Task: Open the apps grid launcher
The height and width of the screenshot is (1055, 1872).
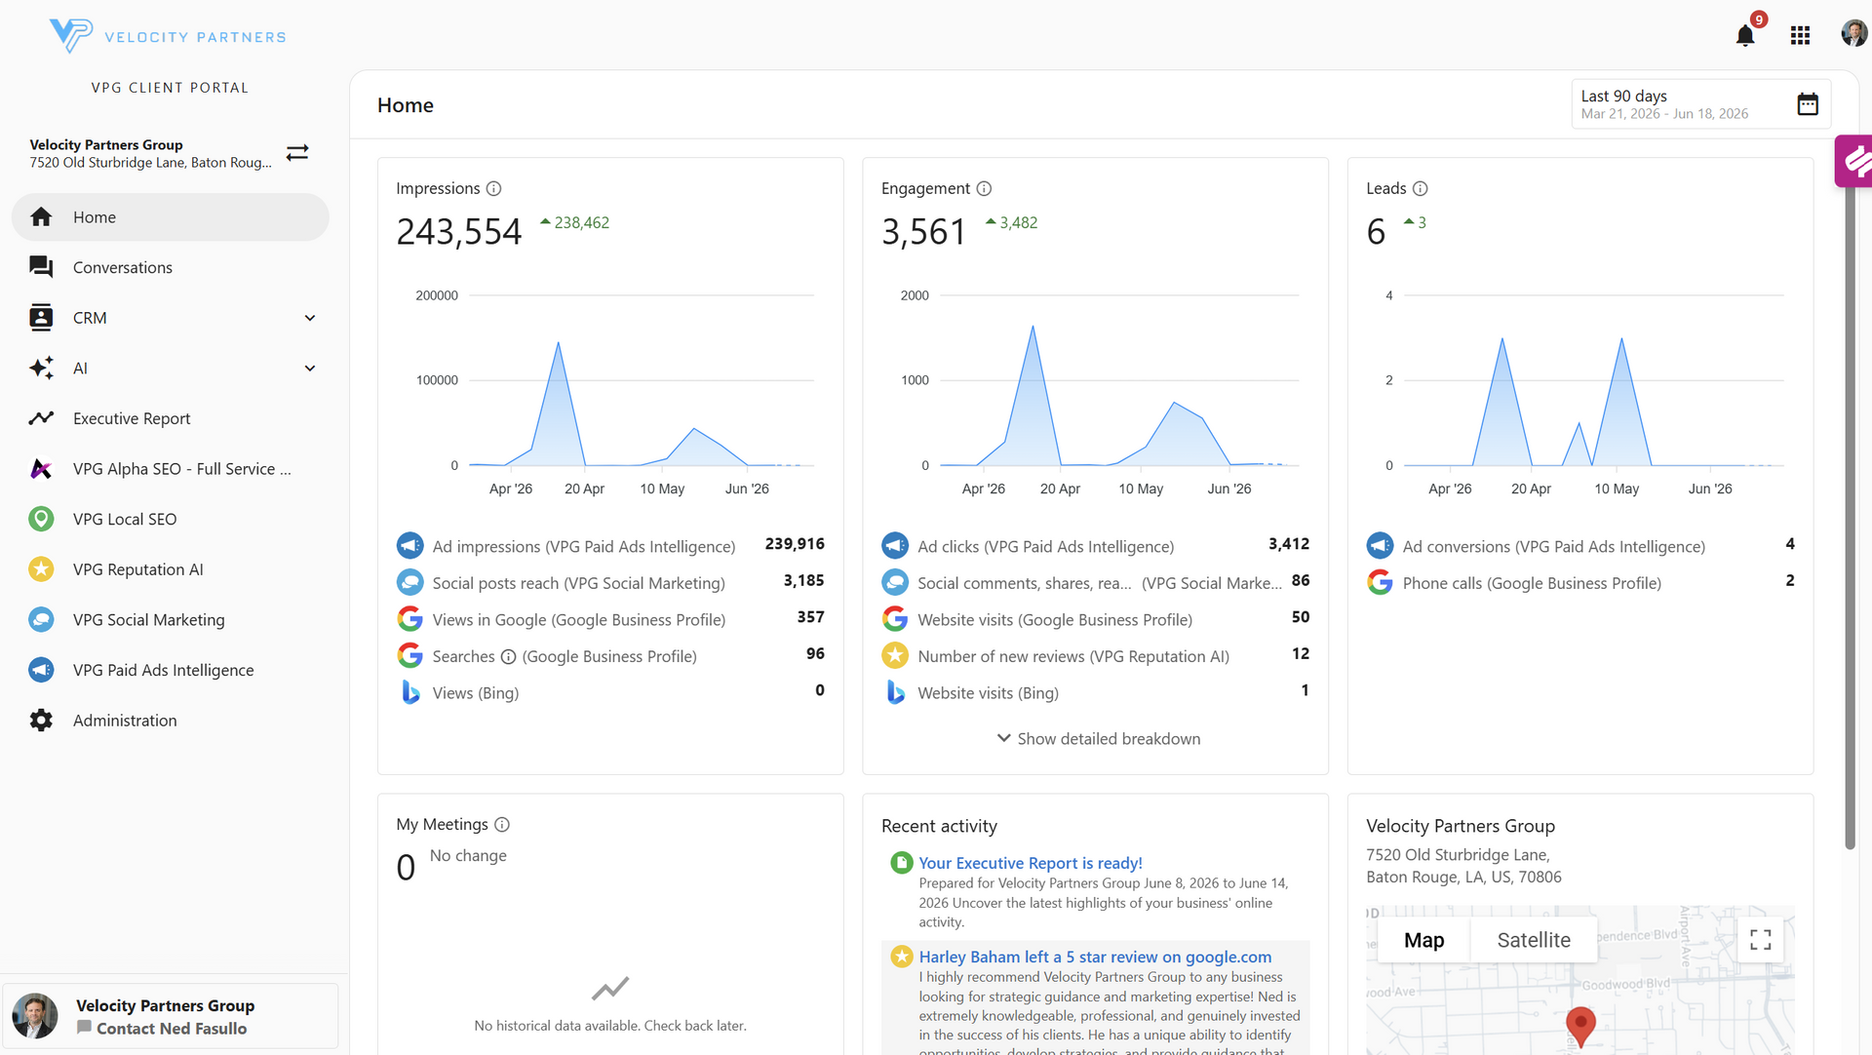Action: (1800, 36)
